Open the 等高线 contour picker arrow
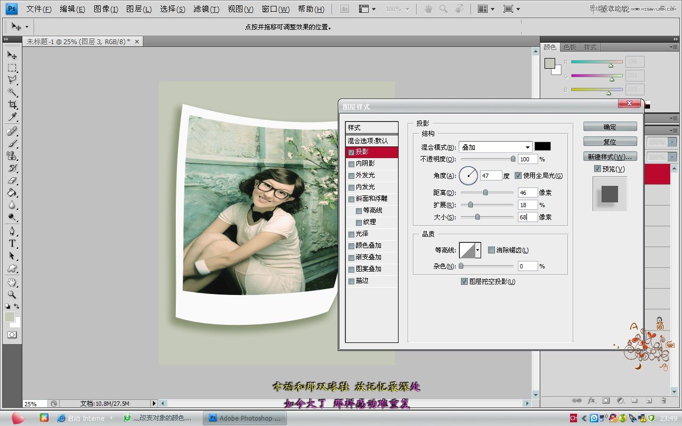The width and height of the screenshot is (682, 426). [x=478, y=250]
